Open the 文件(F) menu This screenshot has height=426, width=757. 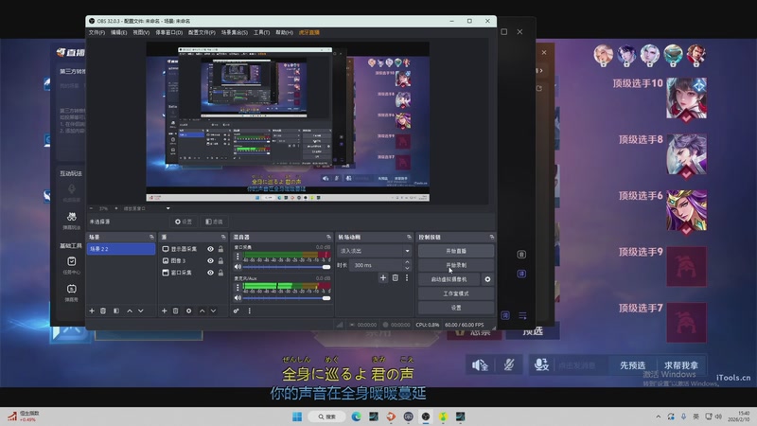point(97,32)
